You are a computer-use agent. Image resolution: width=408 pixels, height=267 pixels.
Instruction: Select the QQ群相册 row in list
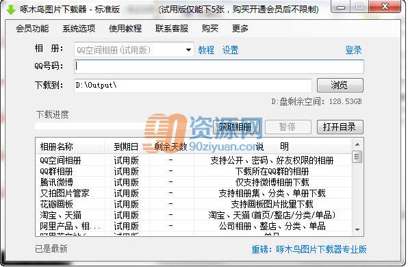tap(193, 171)
